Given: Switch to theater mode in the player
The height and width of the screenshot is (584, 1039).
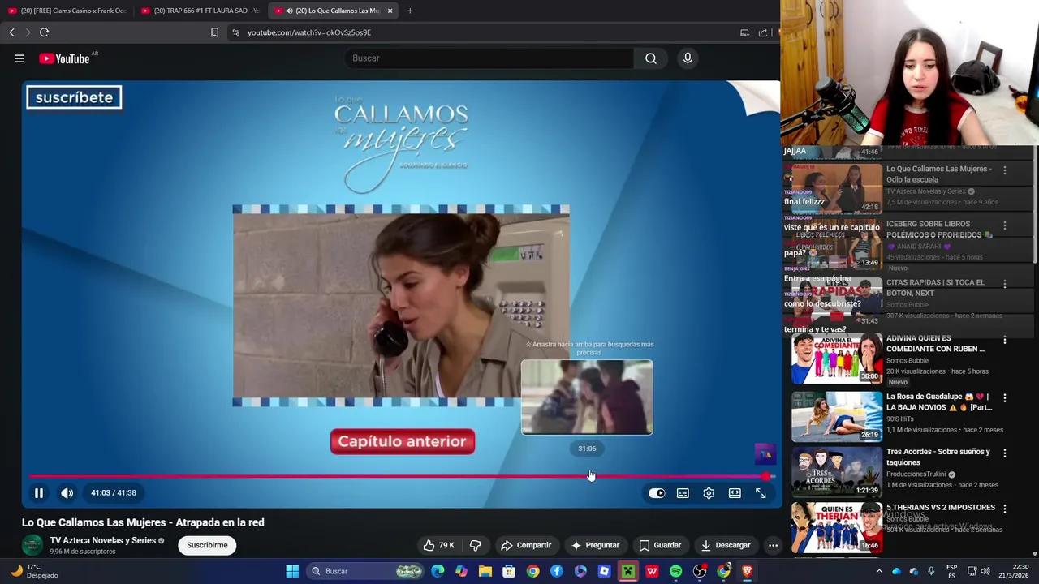Looking at the screenshot, I should click(735, 493).
